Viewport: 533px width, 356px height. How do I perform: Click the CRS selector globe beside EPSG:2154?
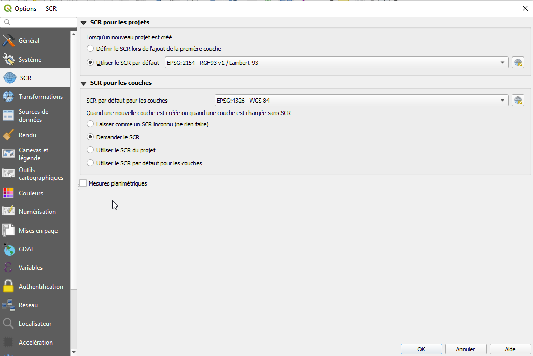[517, 62]
